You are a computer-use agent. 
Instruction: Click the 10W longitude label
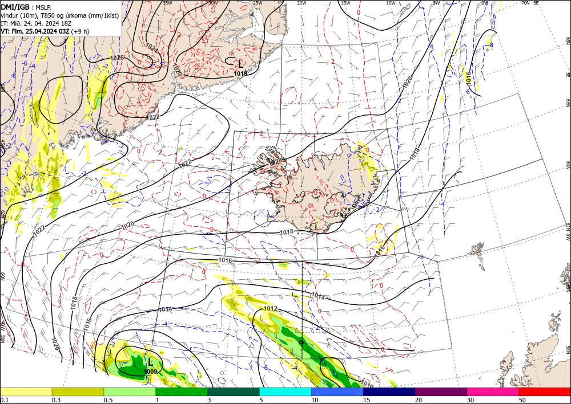(x=391, y=3)
